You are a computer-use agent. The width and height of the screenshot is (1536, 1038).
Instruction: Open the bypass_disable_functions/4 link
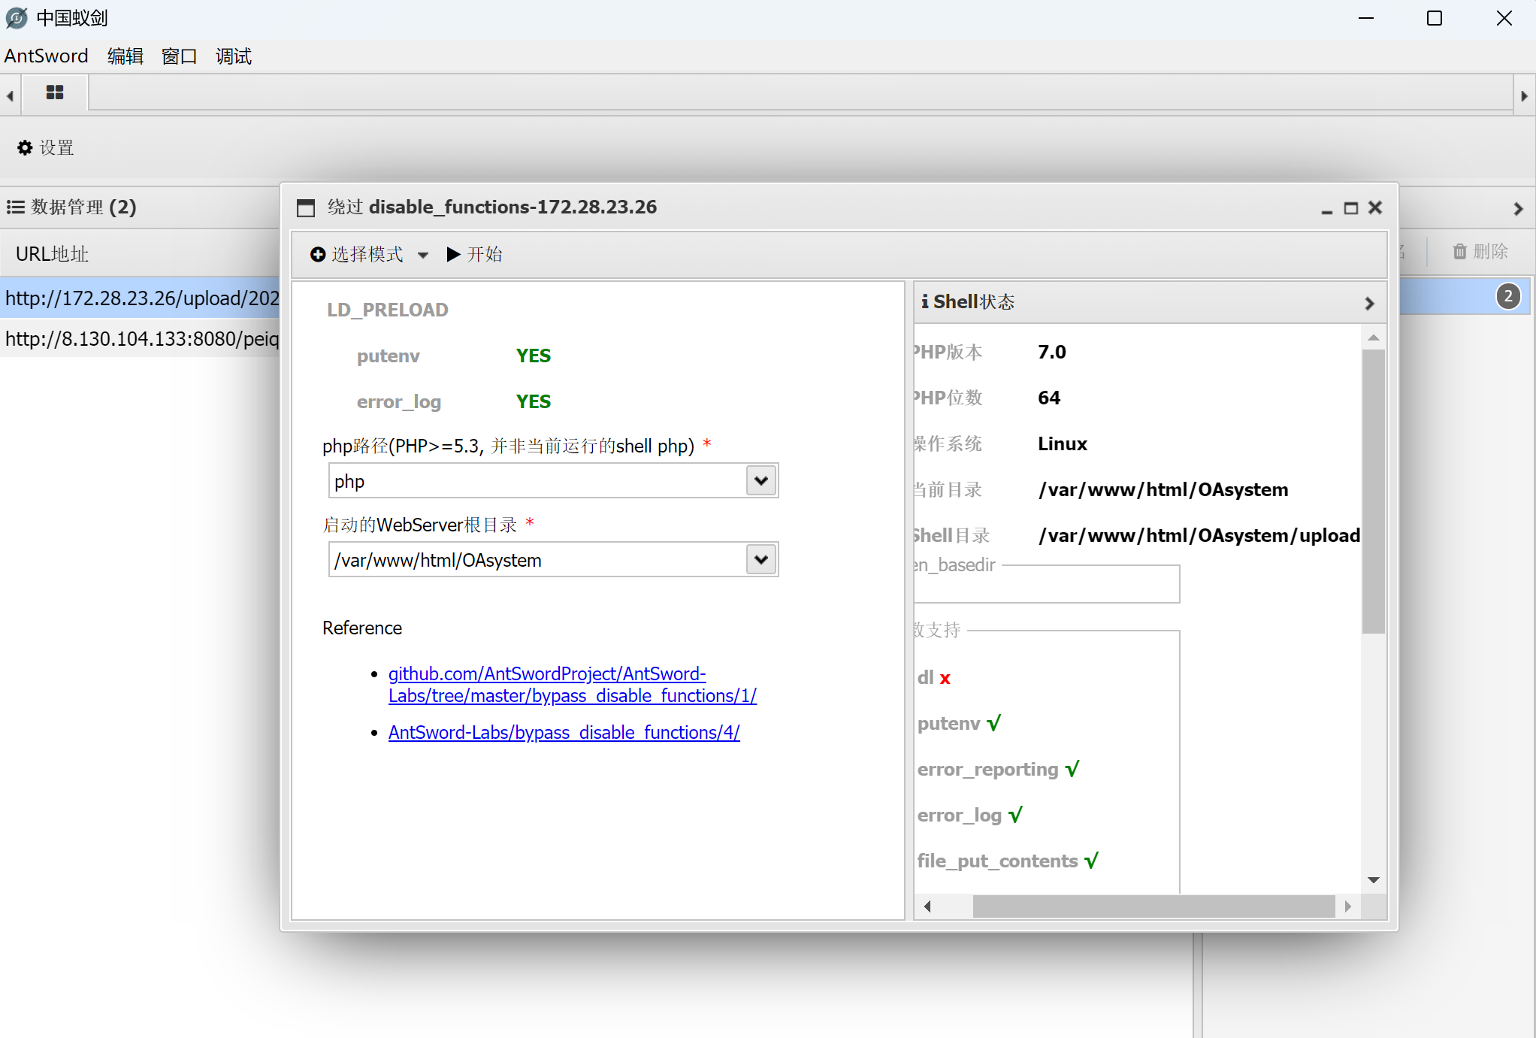coord(564,733)
